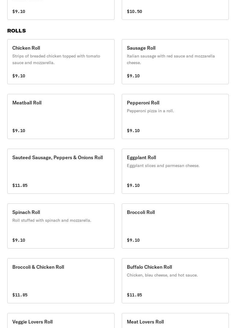
Task: Click the Sausage Roll description text
Action: click(171, 59)
